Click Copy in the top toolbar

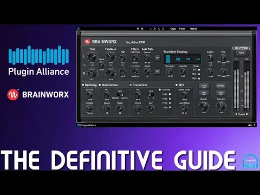tap(173, 29)
